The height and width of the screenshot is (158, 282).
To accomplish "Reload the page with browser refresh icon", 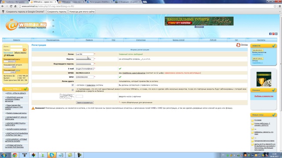I will coord(11,6).
